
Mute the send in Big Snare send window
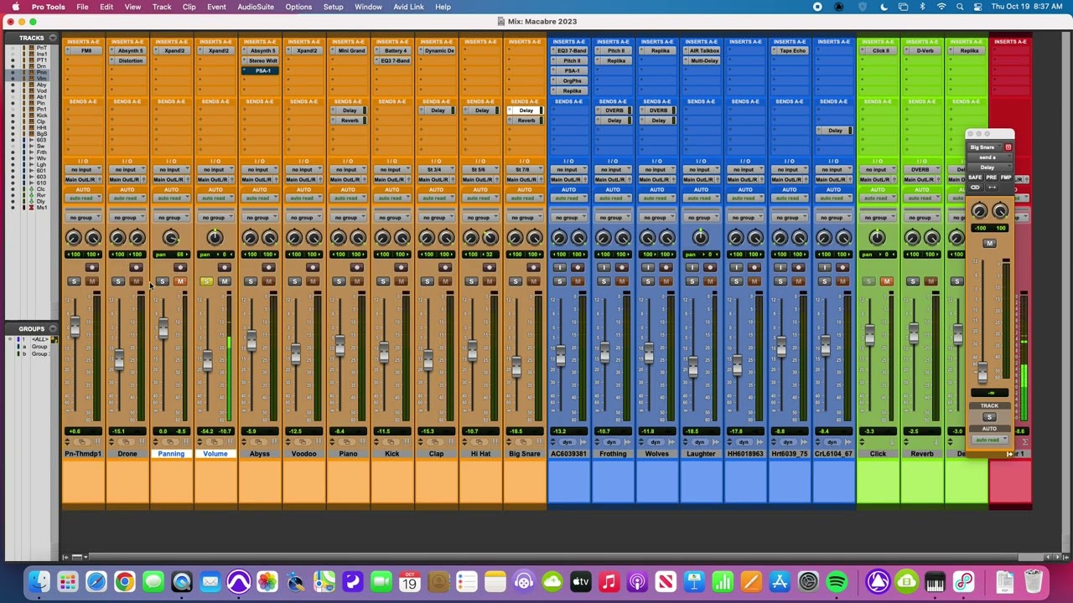(x=990, y=244)
